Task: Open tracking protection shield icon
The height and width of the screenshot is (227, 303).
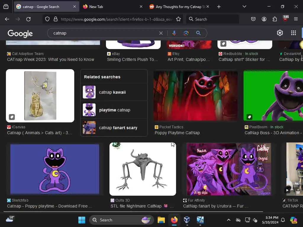Action: coord(47,19)
